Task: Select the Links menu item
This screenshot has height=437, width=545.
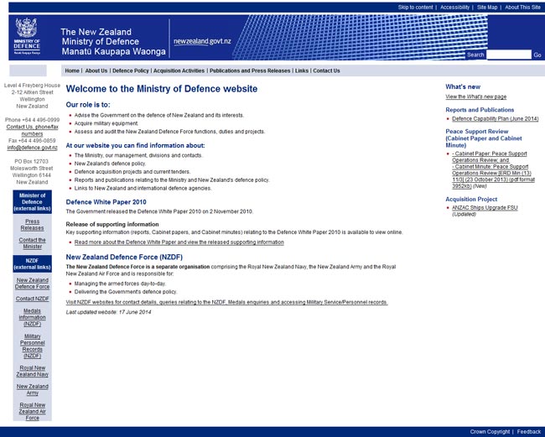Action: [302, 70]
